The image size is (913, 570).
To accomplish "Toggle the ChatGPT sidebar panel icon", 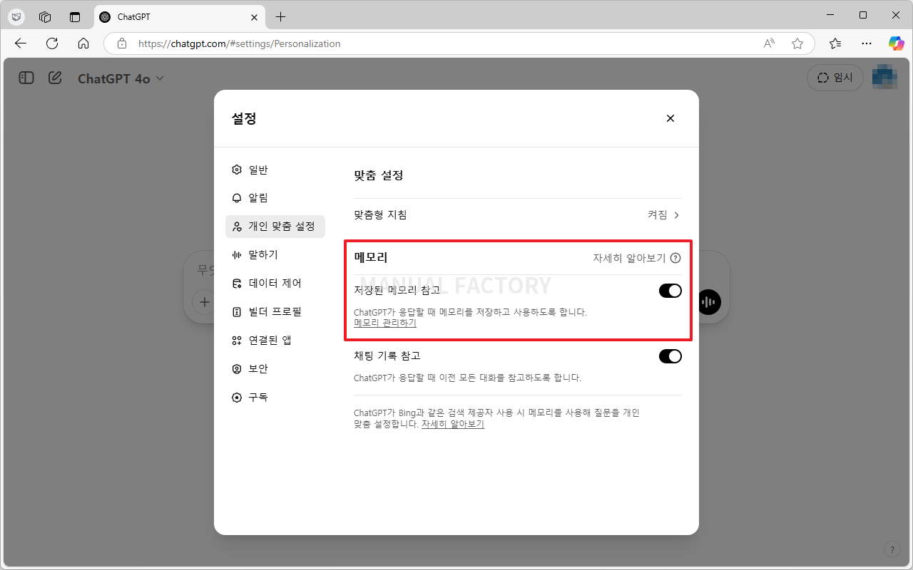I will coord(26,78).
